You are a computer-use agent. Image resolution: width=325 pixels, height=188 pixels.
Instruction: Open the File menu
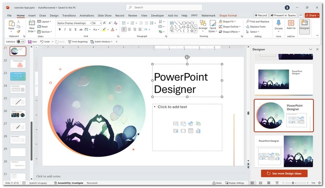click(x=9, y=15)
